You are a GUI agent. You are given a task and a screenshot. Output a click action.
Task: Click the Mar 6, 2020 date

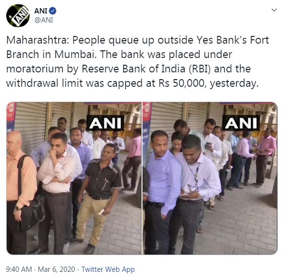tap(56, 269)
